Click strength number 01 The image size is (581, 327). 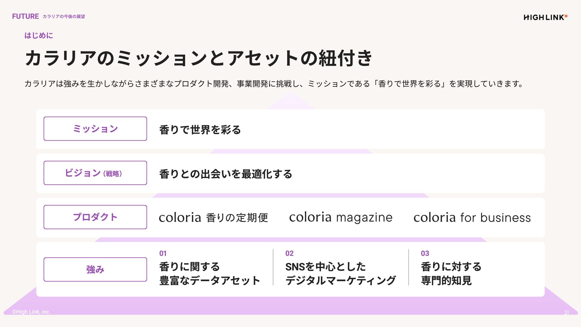(x=163, y=253)
